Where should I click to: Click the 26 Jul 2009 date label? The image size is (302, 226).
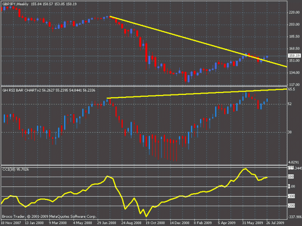[x=275, y=223]
